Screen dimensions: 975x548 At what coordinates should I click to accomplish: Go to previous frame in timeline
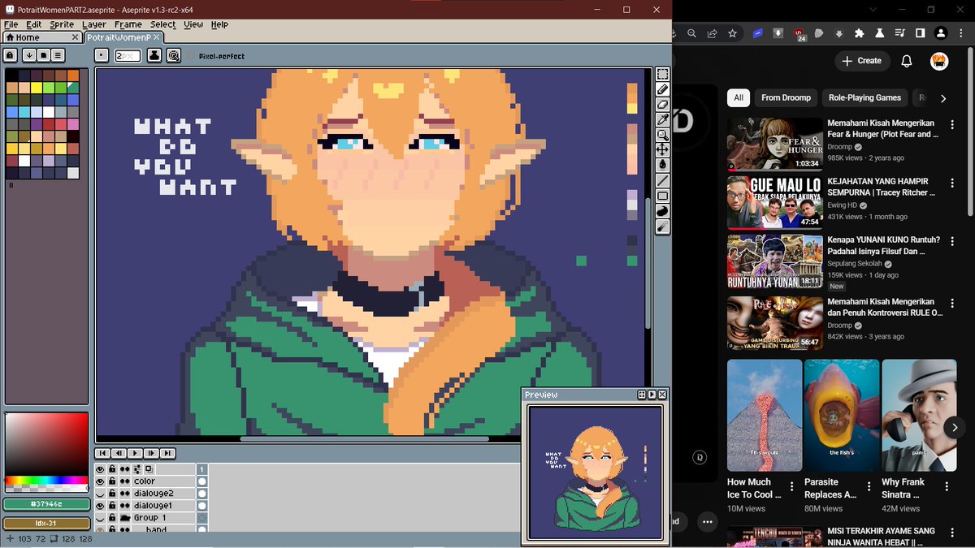pos(119,453)
